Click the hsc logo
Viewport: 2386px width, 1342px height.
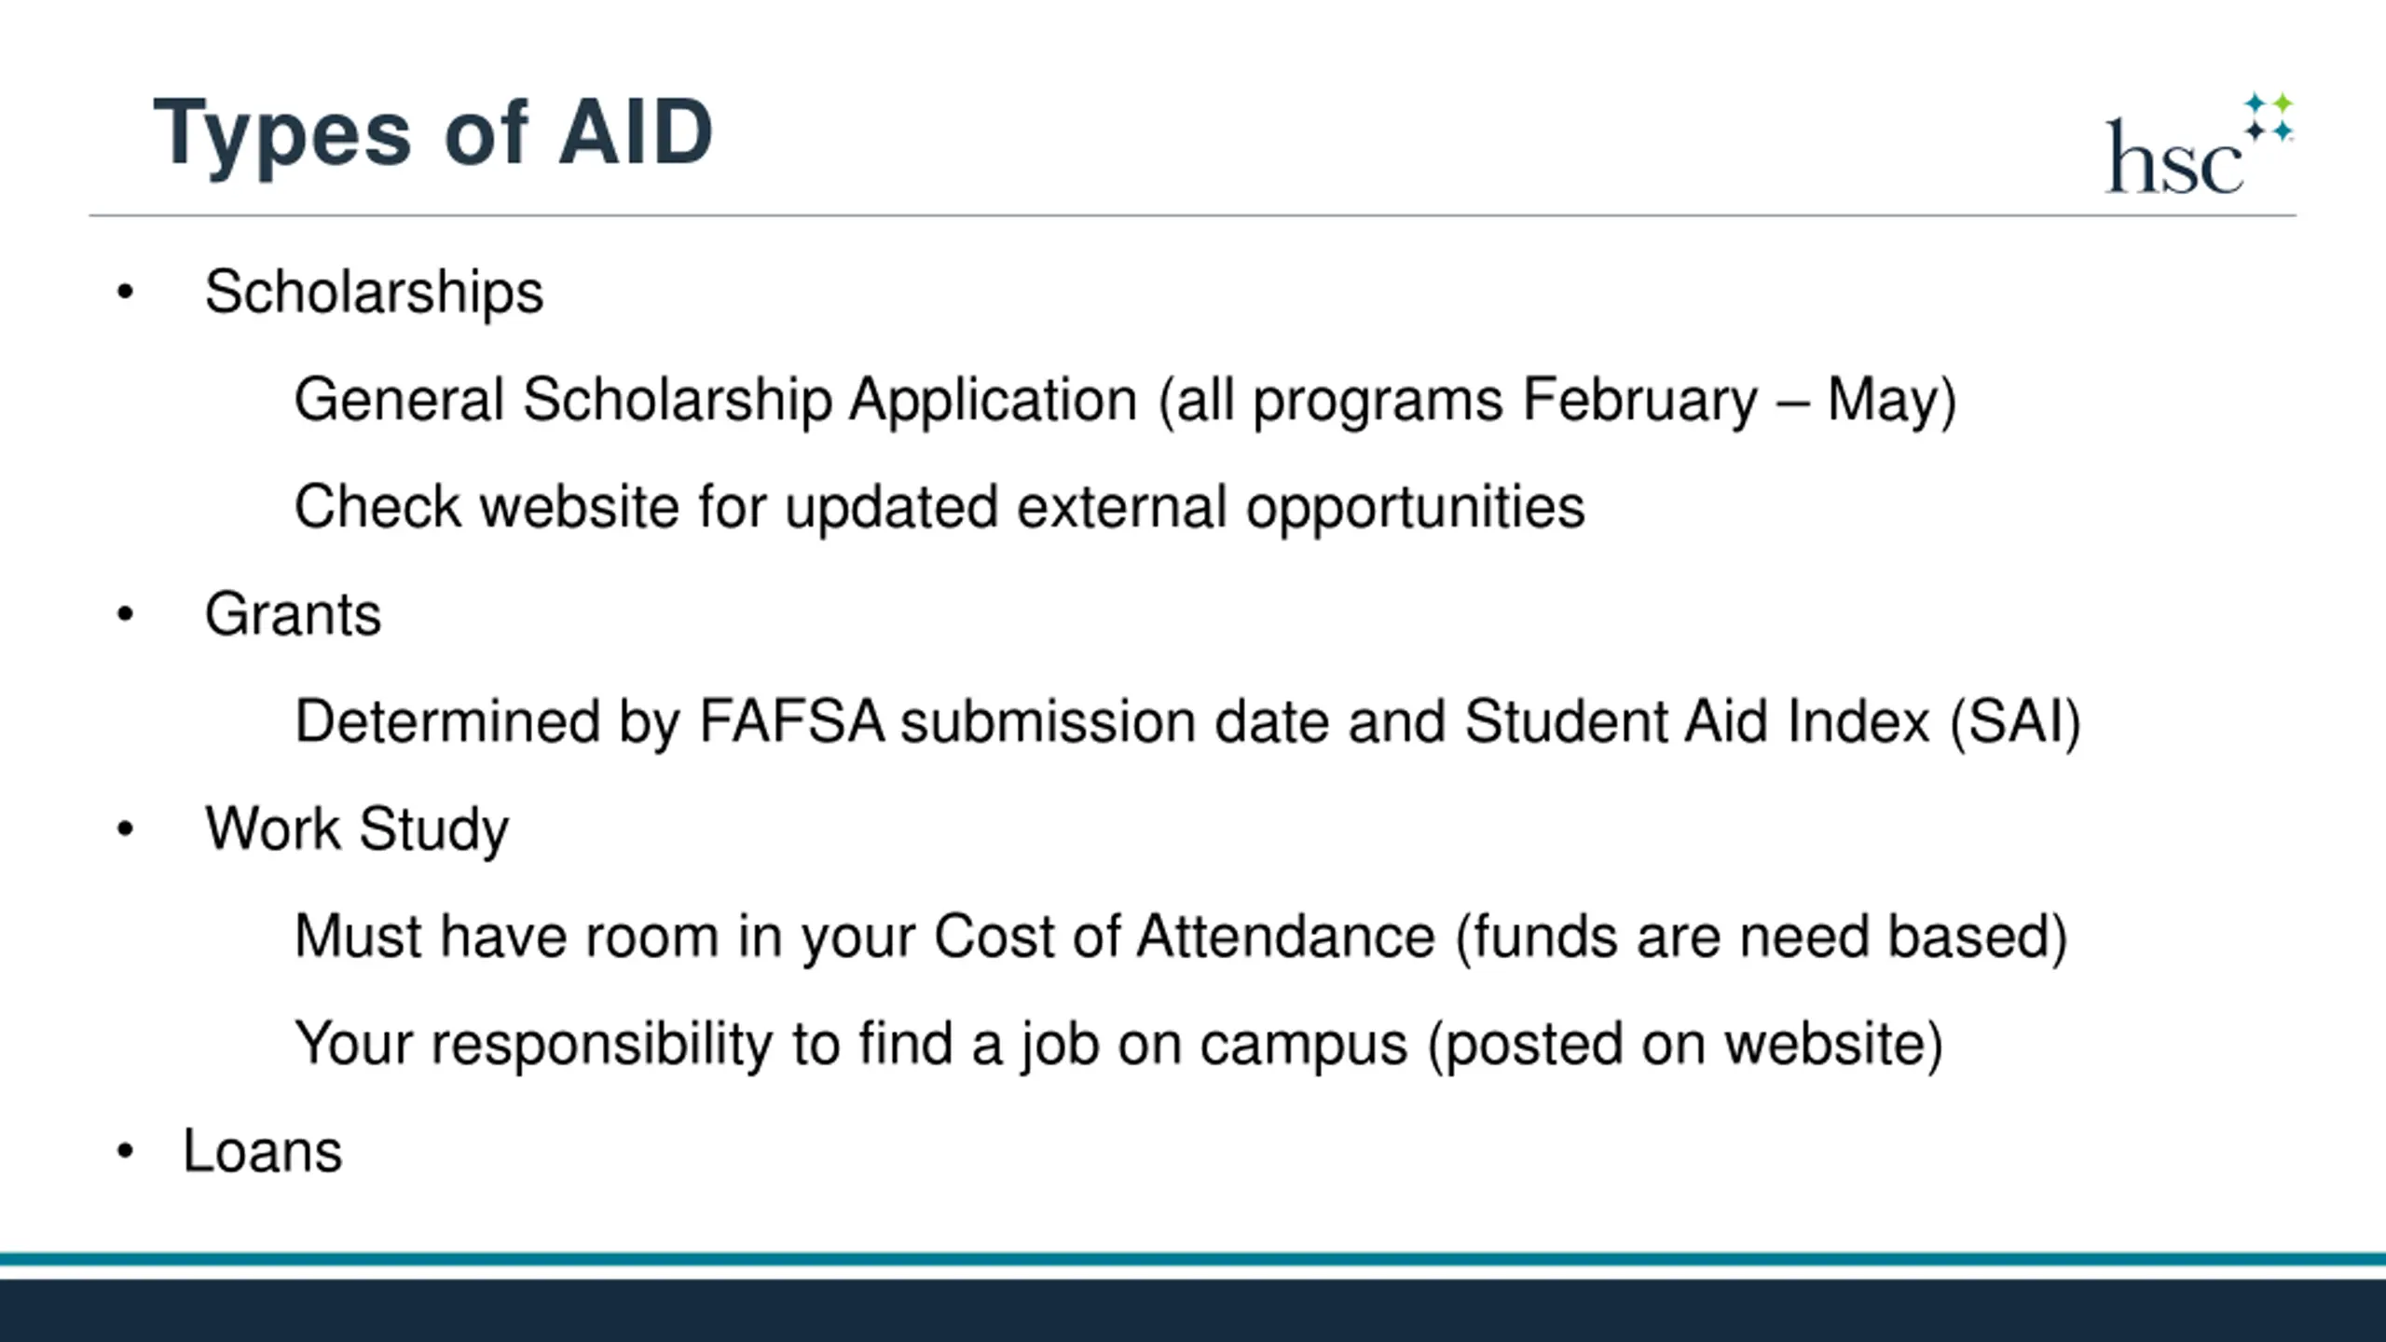(x=2174, y=157)
